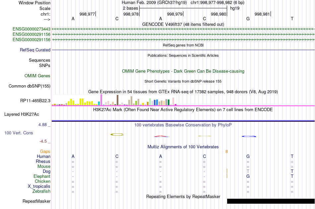Click the Rhesus species label

click(43, 161)
